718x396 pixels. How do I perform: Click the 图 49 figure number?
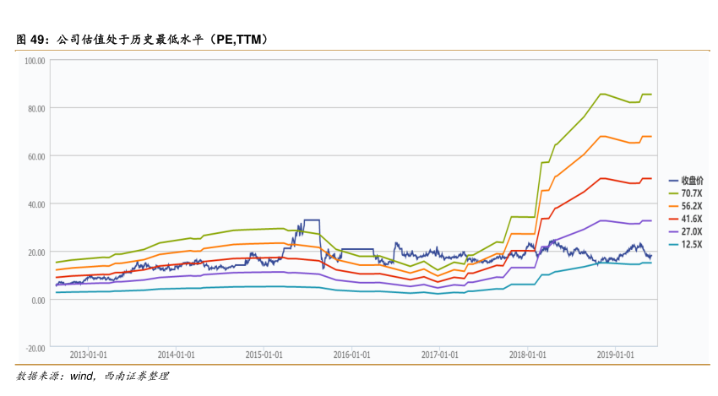31,40
